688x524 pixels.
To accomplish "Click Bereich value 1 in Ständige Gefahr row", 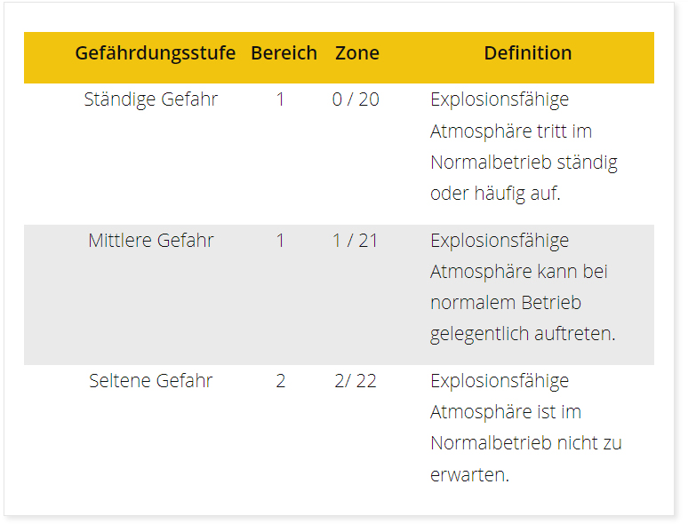I will point(280,99).
